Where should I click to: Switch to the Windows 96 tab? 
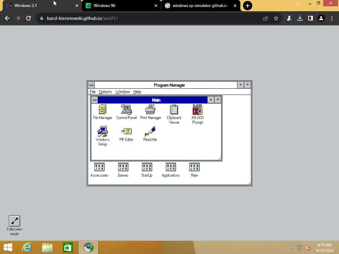(121, 6)
